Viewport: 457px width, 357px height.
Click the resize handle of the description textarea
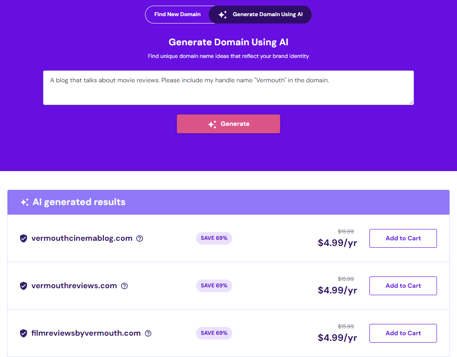[x=411, y=102]
